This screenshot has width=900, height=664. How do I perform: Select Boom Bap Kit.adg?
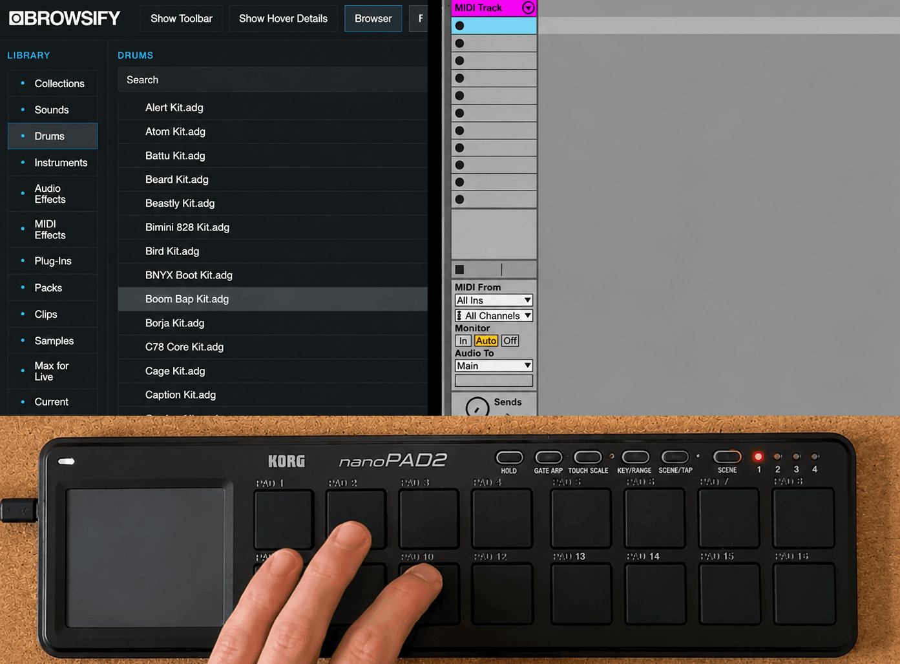tap(273, 298)
